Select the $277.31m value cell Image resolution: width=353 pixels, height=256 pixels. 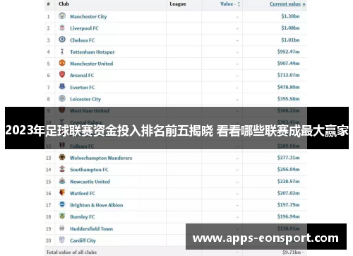coord(288,158)
